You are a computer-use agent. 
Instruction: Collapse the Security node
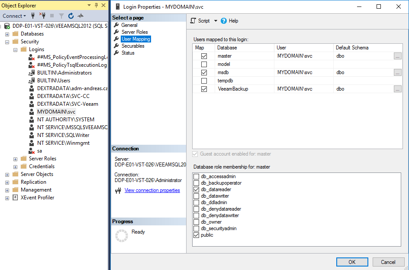[x=7, y=42]
